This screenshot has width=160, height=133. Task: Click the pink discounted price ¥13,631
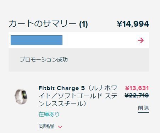[137, 88]
